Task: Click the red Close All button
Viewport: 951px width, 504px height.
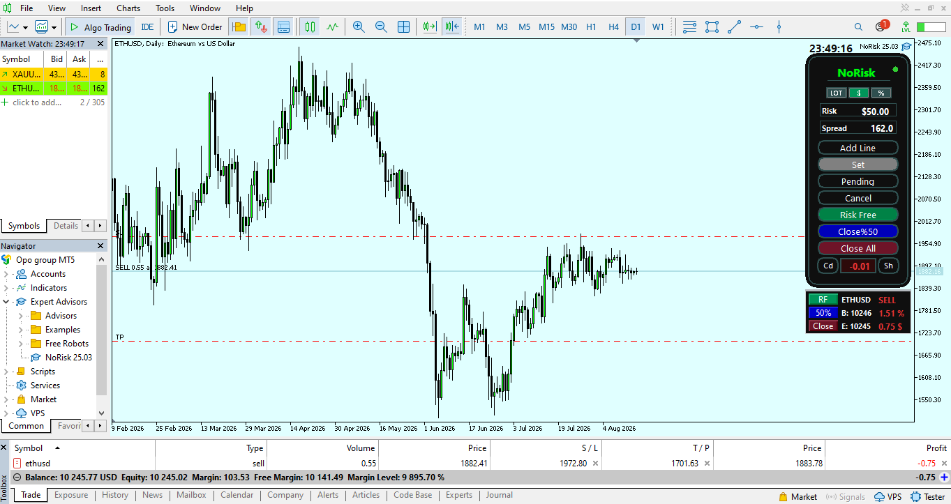Action: [x=858, y=248]
